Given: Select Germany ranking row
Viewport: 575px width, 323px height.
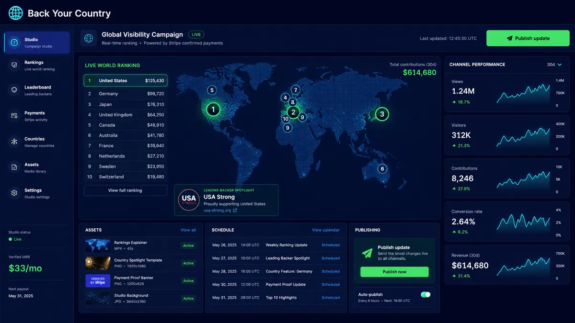Looking at the screenshot, I should 125,94.
